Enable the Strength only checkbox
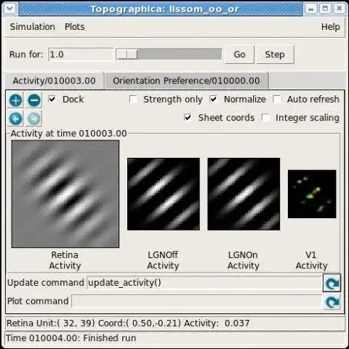Image resolution: width=349 pixels, height=349 pixels. [x=133, y=99]
